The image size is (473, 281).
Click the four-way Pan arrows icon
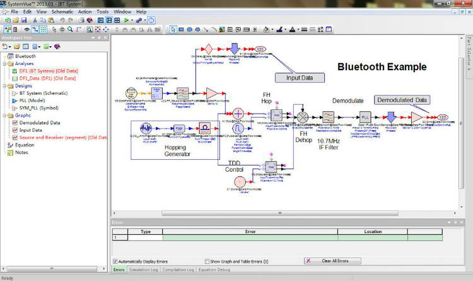[62, 29]
